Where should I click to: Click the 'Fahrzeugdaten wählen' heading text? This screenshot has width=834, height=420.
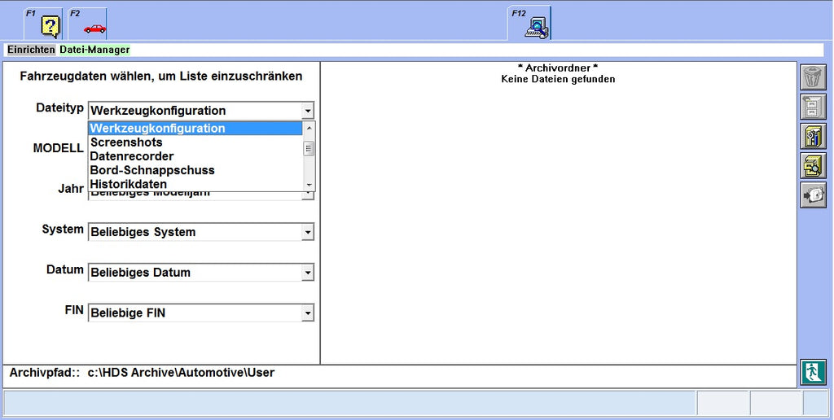click(x=161, y=76)
